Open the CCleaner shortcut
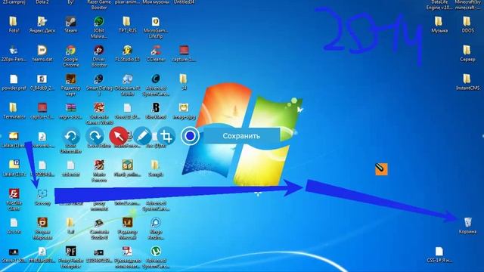Viewport: 484px width, 272px height. click(156, 54)
